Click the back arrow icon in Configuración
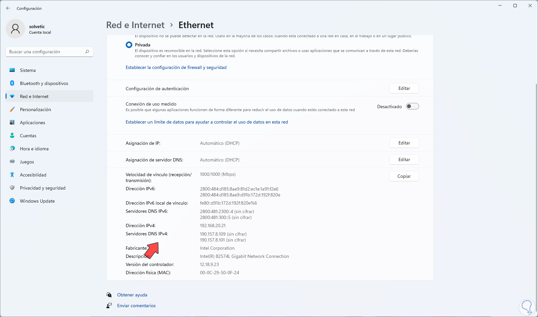The width and height of the screenshot is (538, 317). click(x=8, y=8)
